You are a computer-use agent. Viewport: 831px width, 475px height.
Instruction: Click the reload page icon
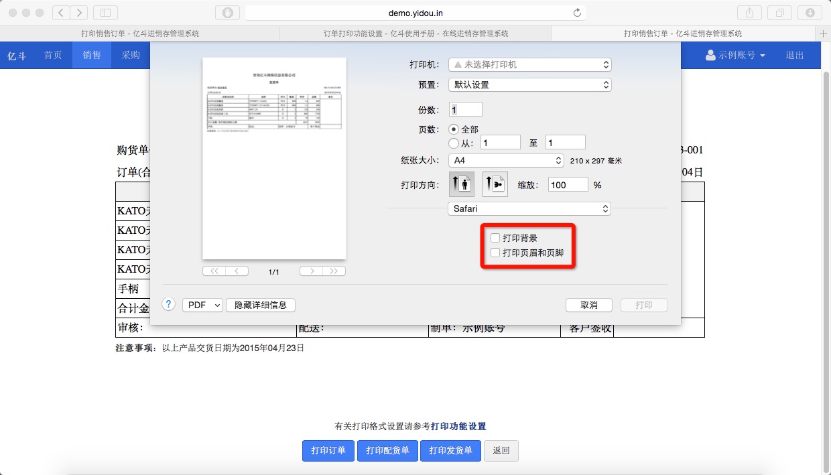point(577,13)
